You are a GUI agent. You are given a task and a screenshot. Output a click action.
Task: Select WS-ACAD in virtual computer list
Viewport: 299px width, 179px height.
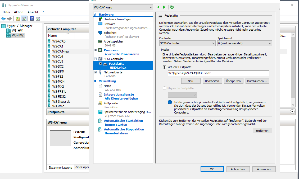pyautogui.click(x=59, y=41)
